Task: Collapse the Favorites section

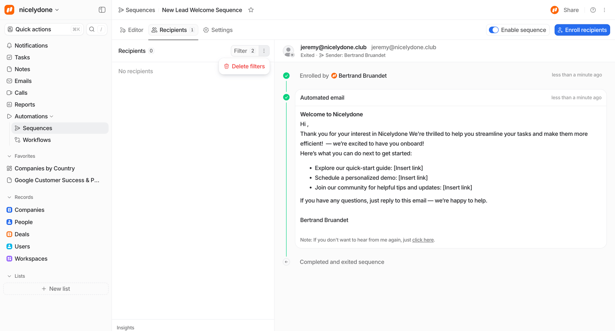Action: pyautogui.click(x=9, y=156)
